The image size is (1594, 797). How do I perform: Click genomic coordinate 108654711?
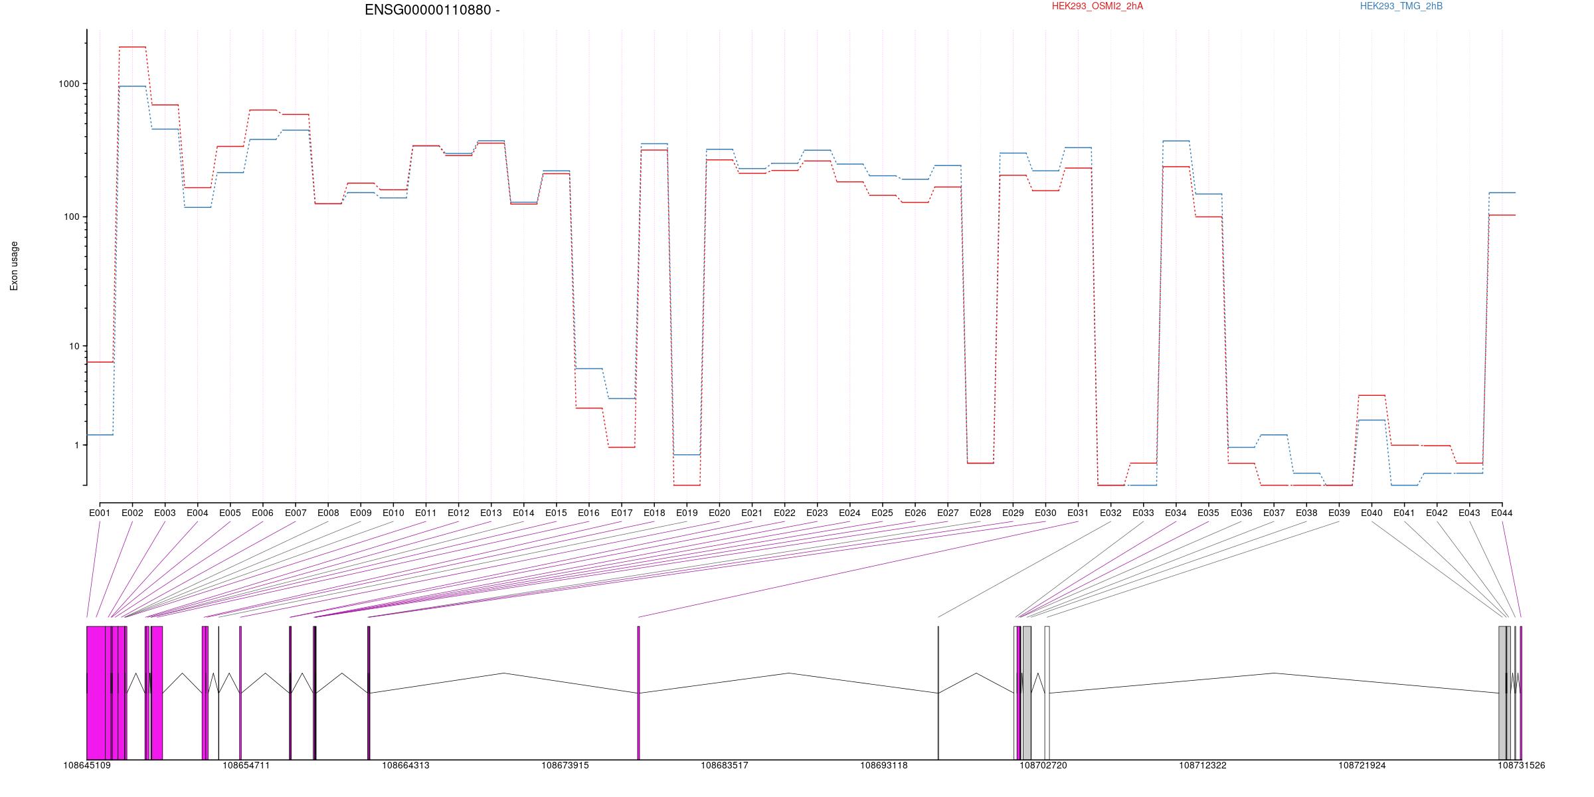pos(246,765)
